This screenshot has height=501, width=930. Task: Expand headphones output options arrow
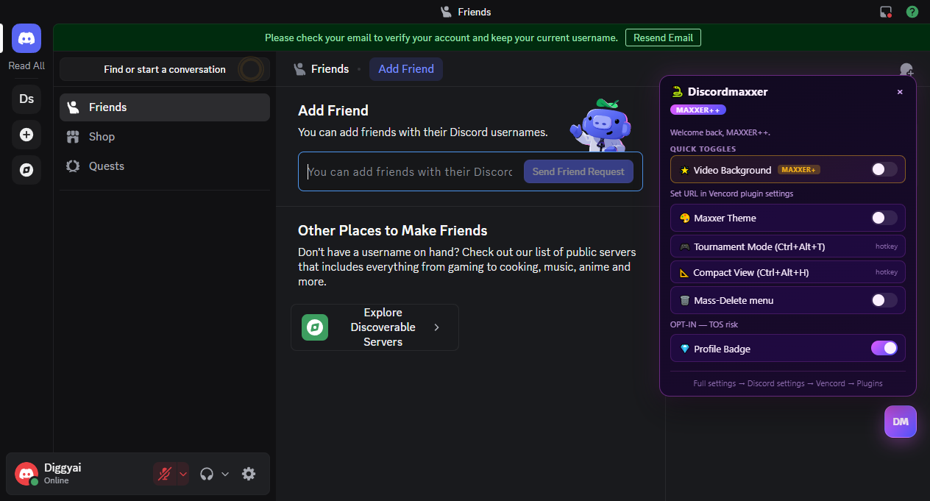click(x=225, y=474)
